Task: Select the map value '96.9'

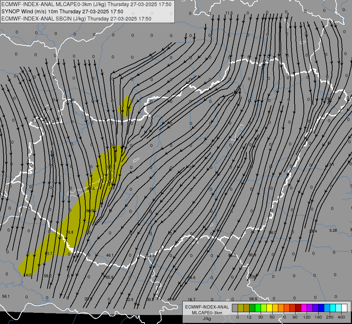Action: click(x=253, y=299)
